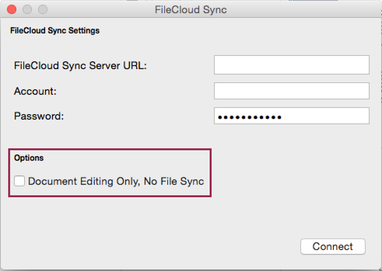Click the 'FileCloud Sync' window title
Viewport: 382px width, 271px height.
pyautogui.click(x=191, y=10)
